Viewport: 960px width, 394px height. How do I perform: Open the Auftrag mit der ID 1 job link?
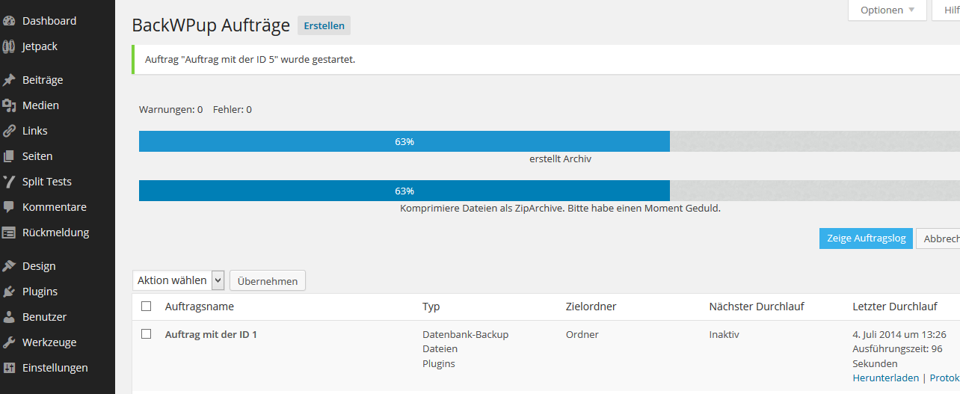(x=211, y=335)
